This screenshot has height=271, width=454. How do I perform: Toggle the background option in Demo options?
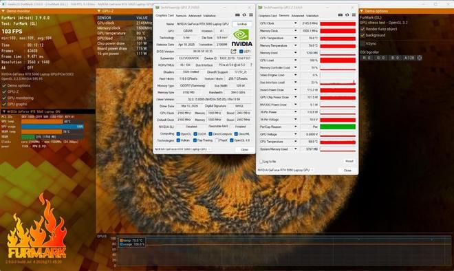(363, 35)
